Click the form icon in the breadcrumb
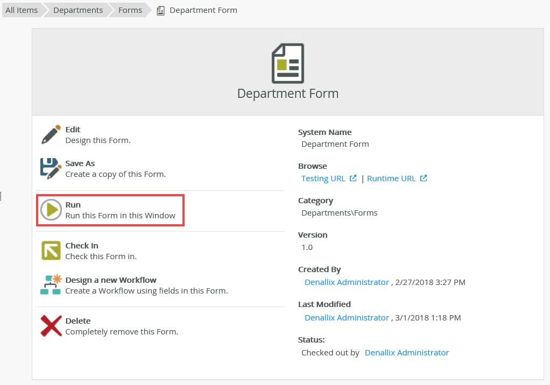This screenshot has width=550, height=385. pyautogui.click(x=160, y=10)
